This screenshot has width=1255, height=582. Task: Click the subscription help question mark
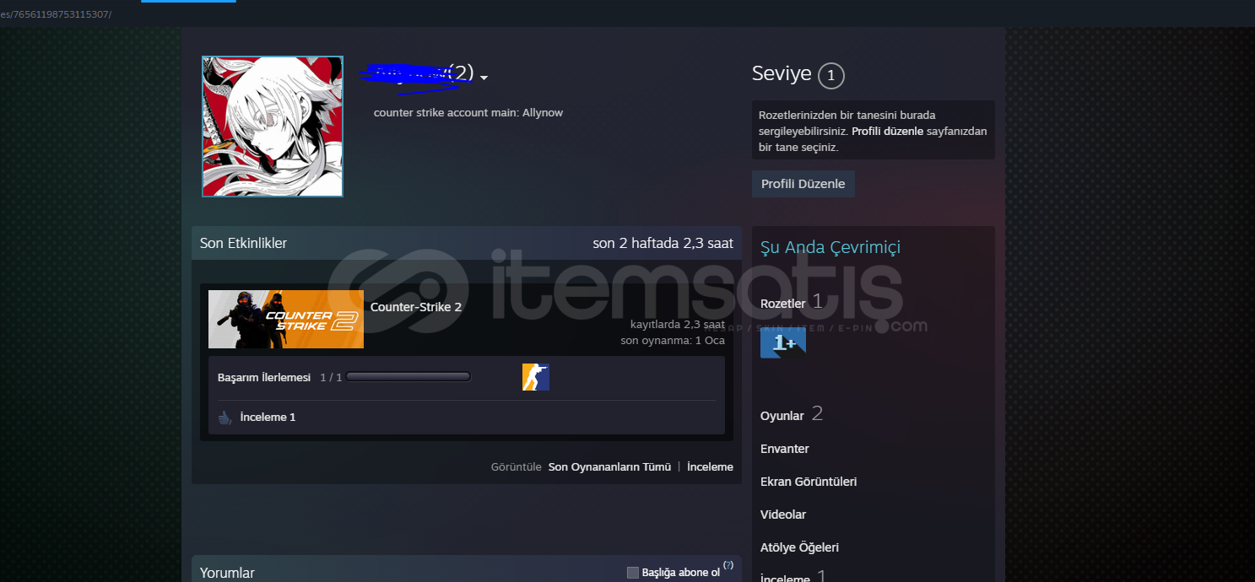pos(728,565)
